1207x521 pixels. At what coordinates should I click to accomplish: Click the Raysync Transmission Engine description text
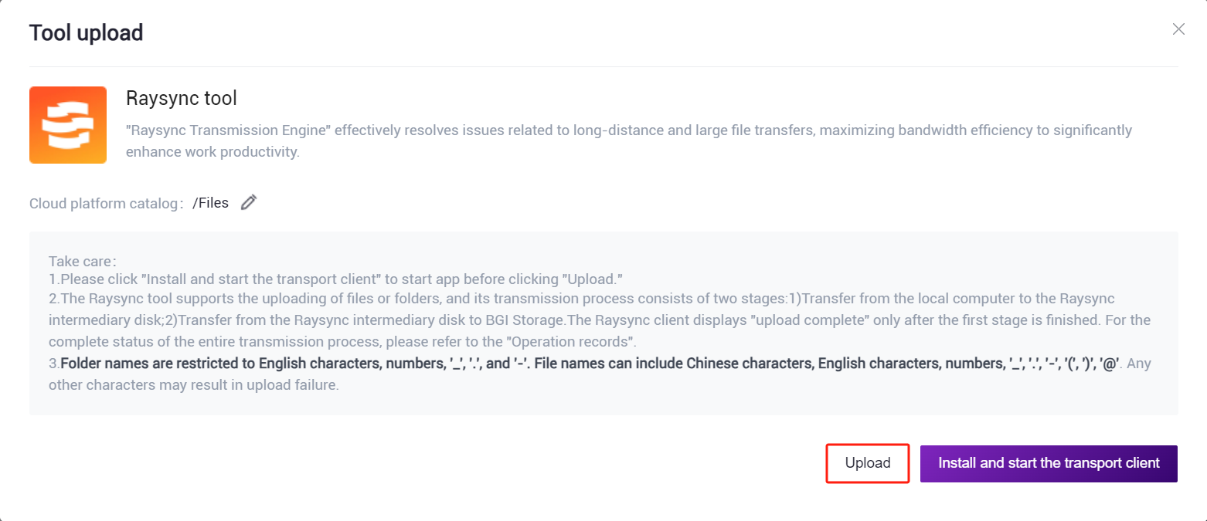629,140
